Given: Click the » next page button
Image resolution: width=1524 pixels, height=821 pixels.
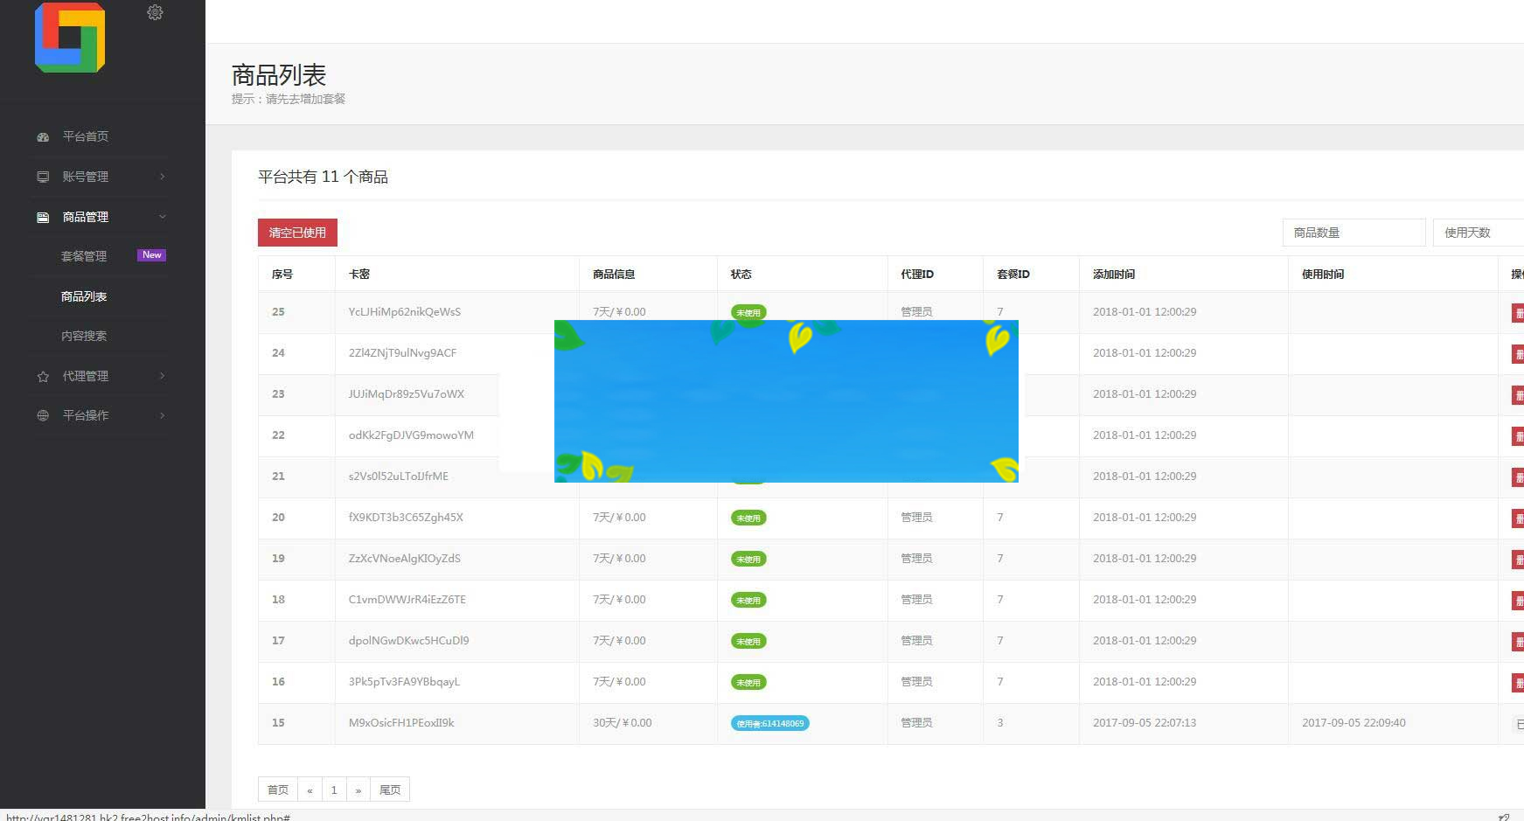Looking at the screenshot, I should pyautogui.click(x=358, y=790).
